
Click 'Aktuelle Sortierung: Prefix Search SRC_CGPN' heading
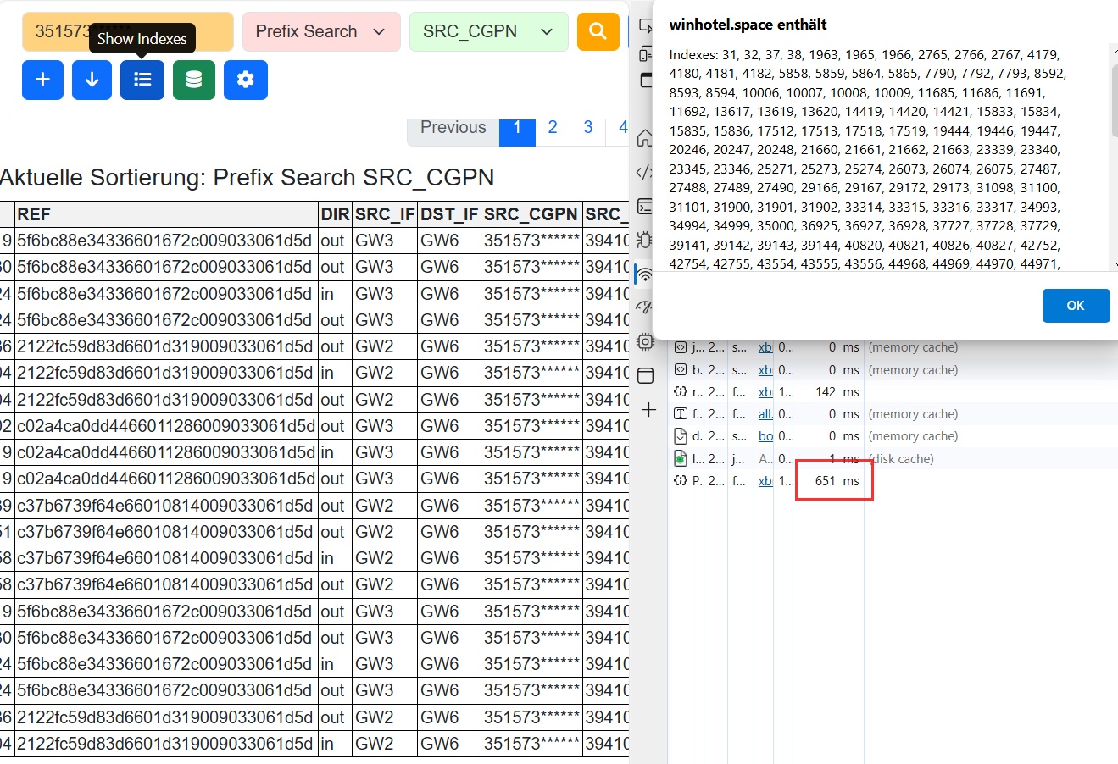click(x=247, y=178)
